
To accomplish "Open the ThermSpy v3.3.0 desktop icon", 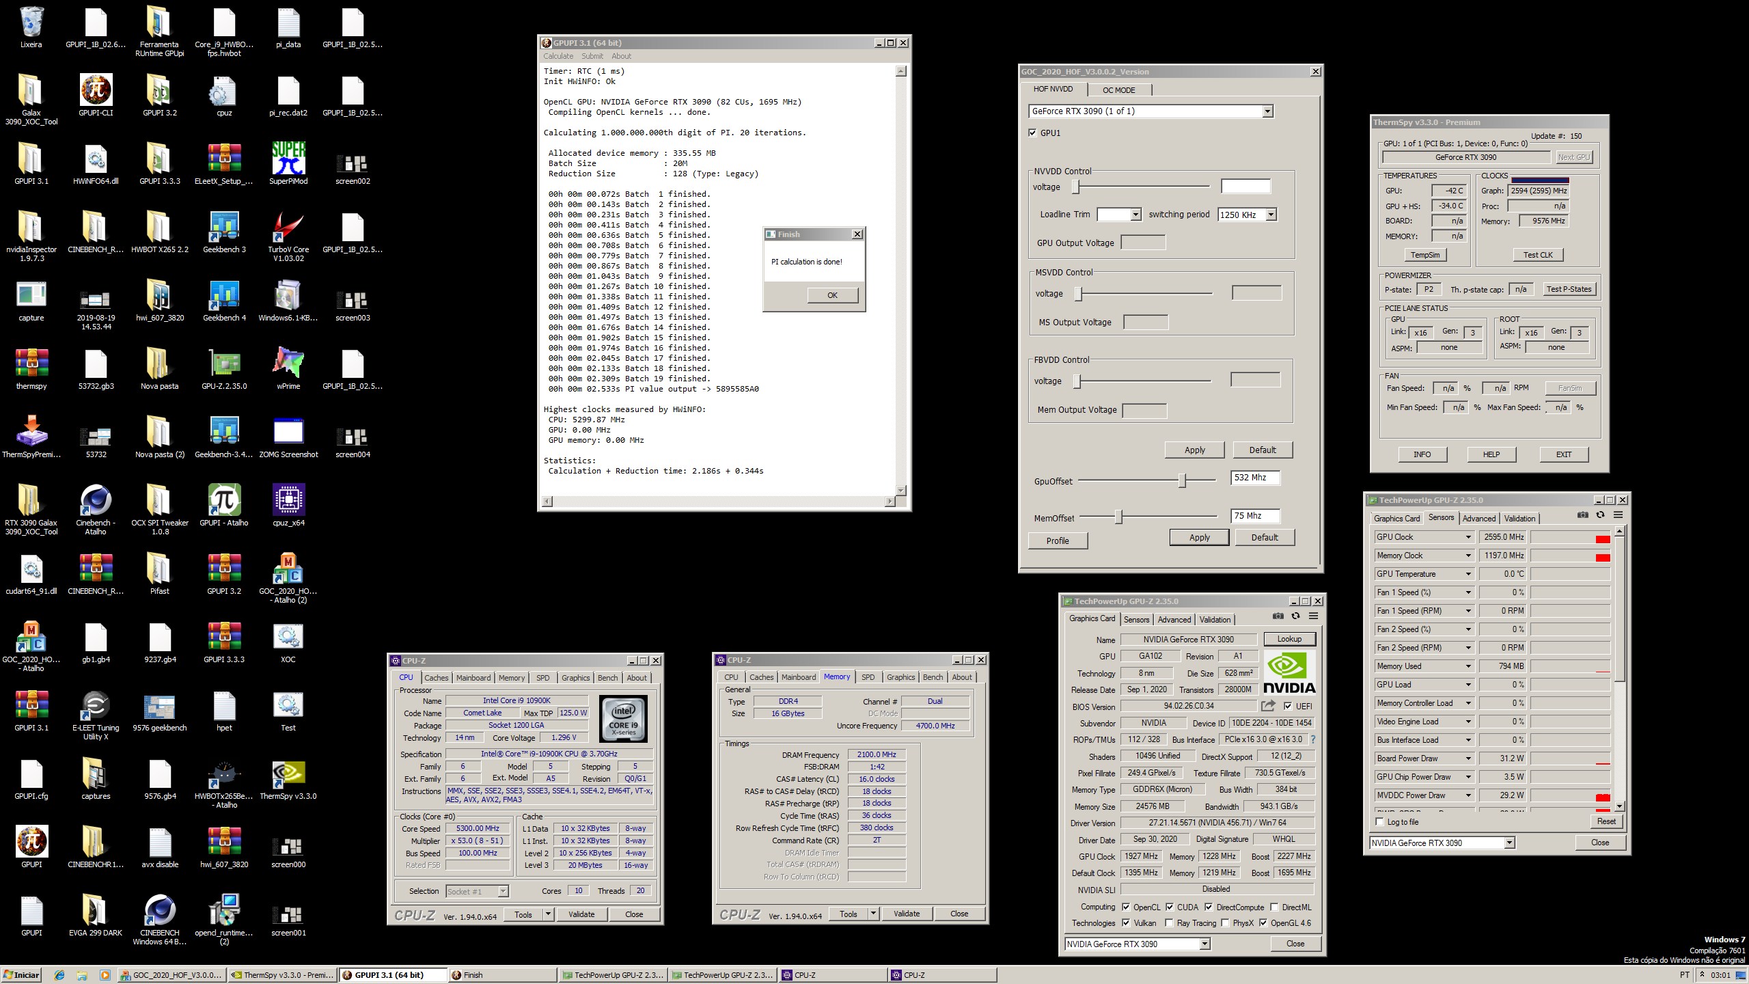I will (288, 780).
